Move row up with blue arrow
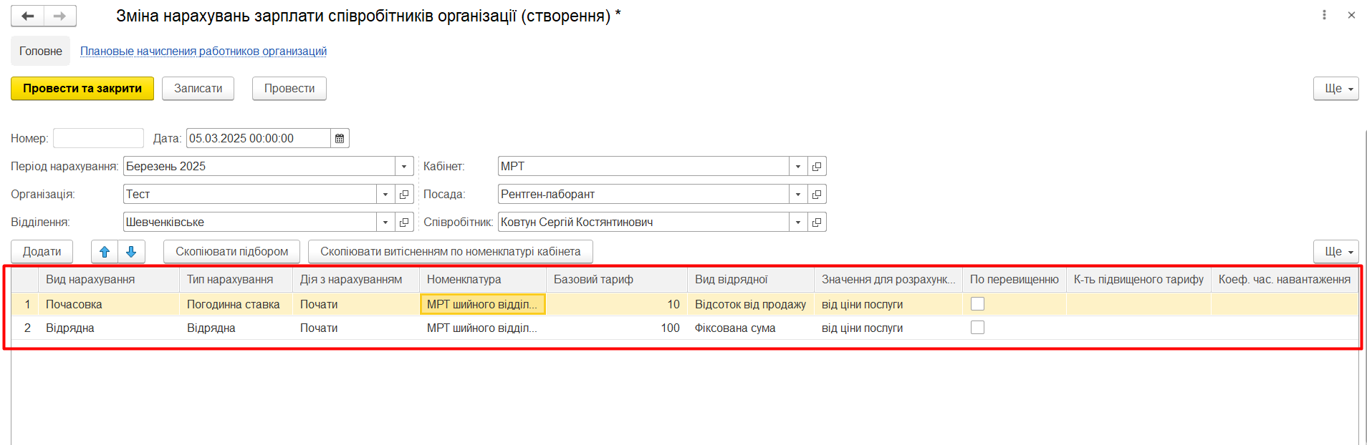The height and width of the screenshot is (445, 1367). 105,252
